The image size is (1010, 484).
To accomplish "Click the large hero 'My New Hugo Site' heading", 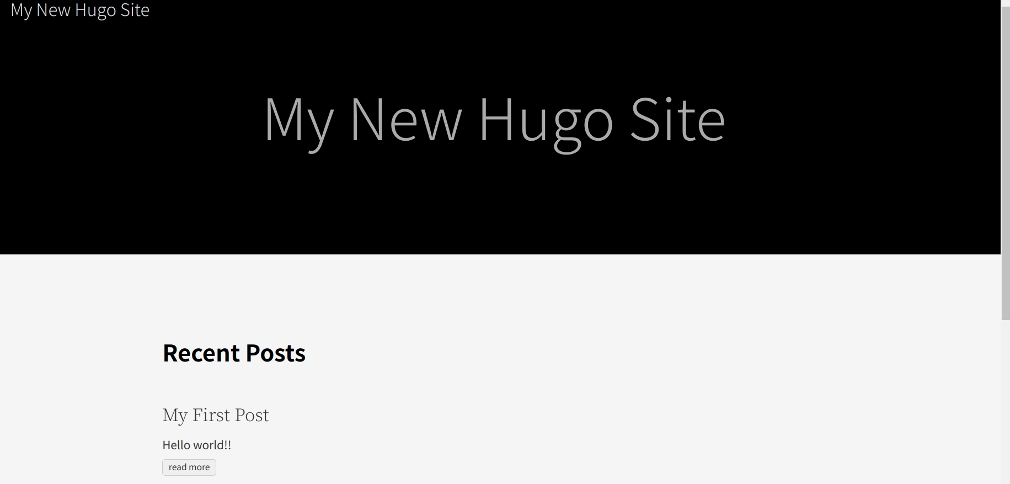I will (x=494, y=120).
